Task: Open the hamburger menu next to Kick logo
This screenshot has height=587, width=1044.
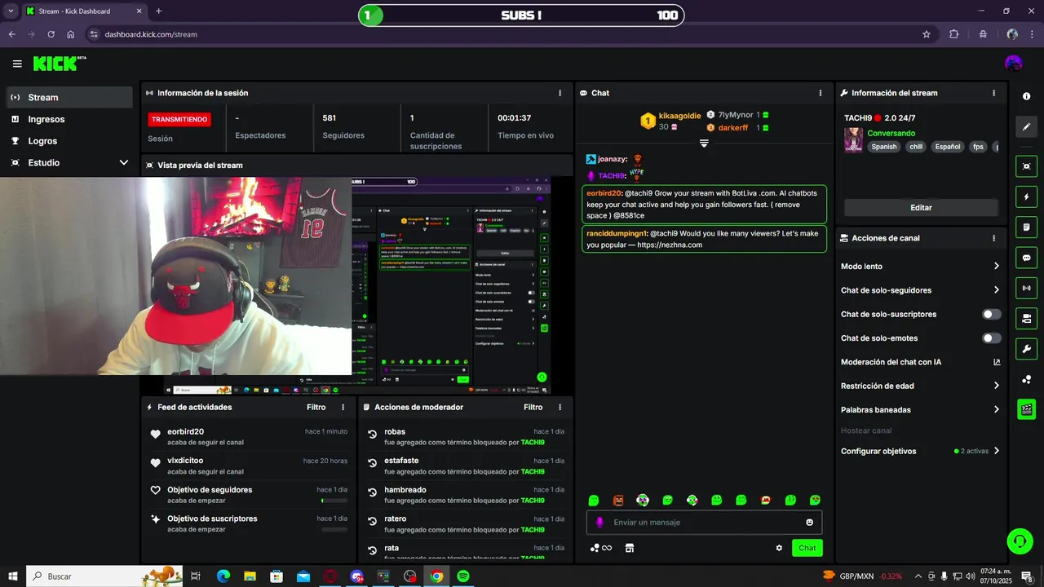Action: [x=17, y=64]
